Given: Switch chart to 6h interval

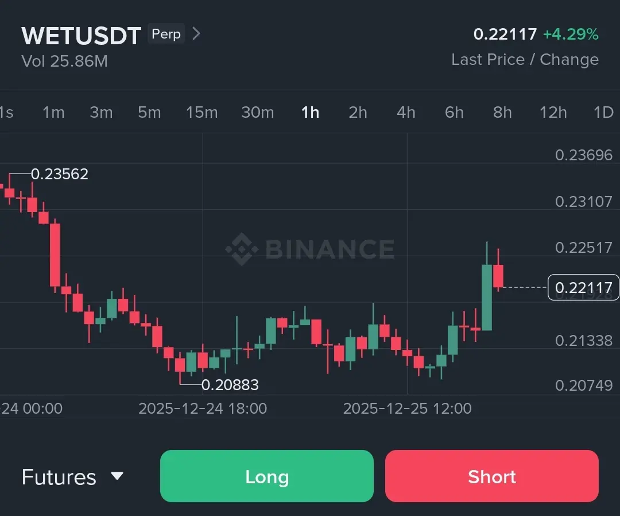Looking at the screenshot, I should tap(454, 112).
